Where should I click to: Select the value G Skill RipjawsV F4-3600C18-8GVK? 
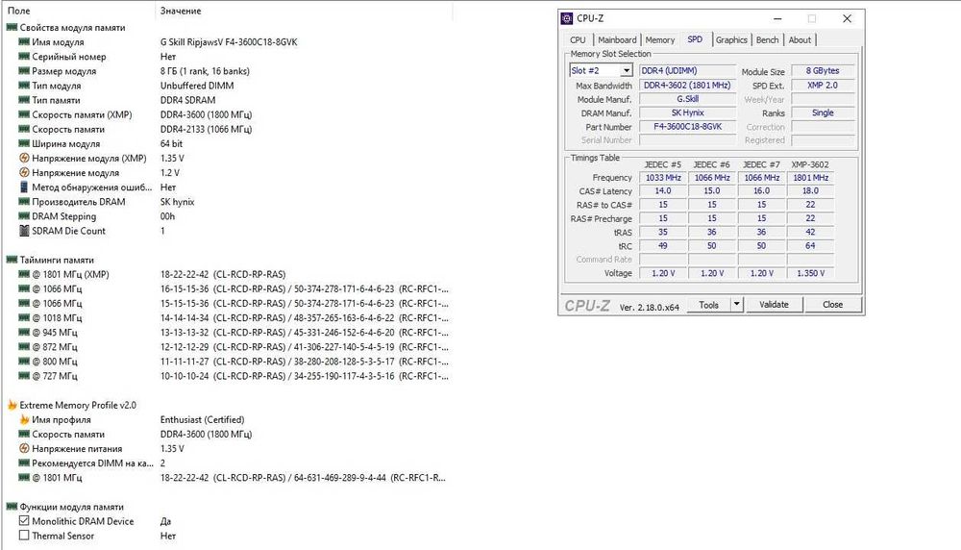pos(229,42)
